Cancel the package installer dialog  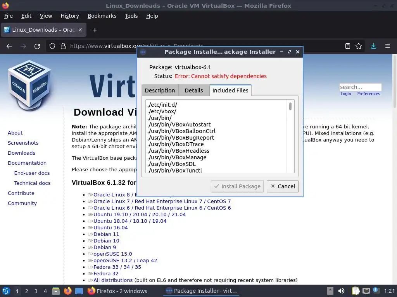pos(283,186)
